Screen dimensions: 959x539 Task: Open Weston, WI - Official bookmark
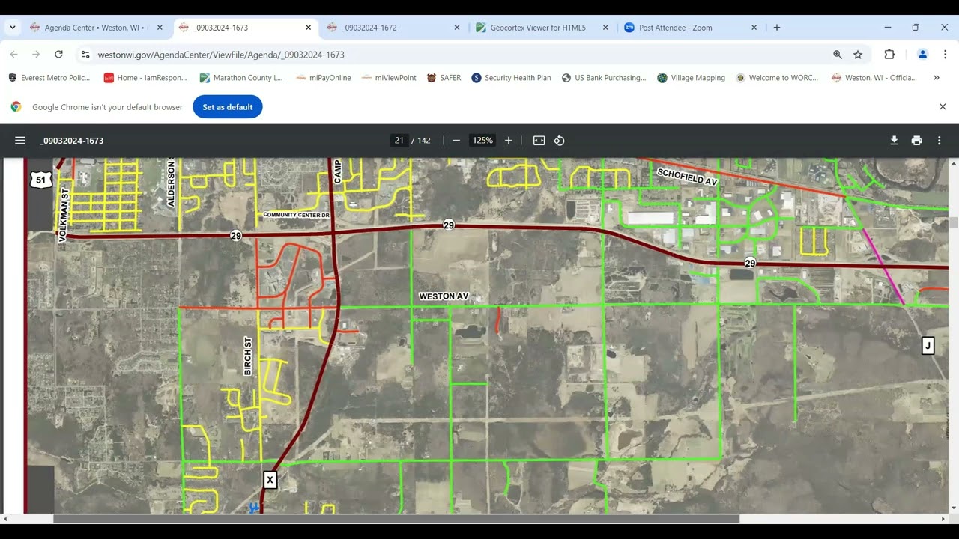(x=874, y=78)
